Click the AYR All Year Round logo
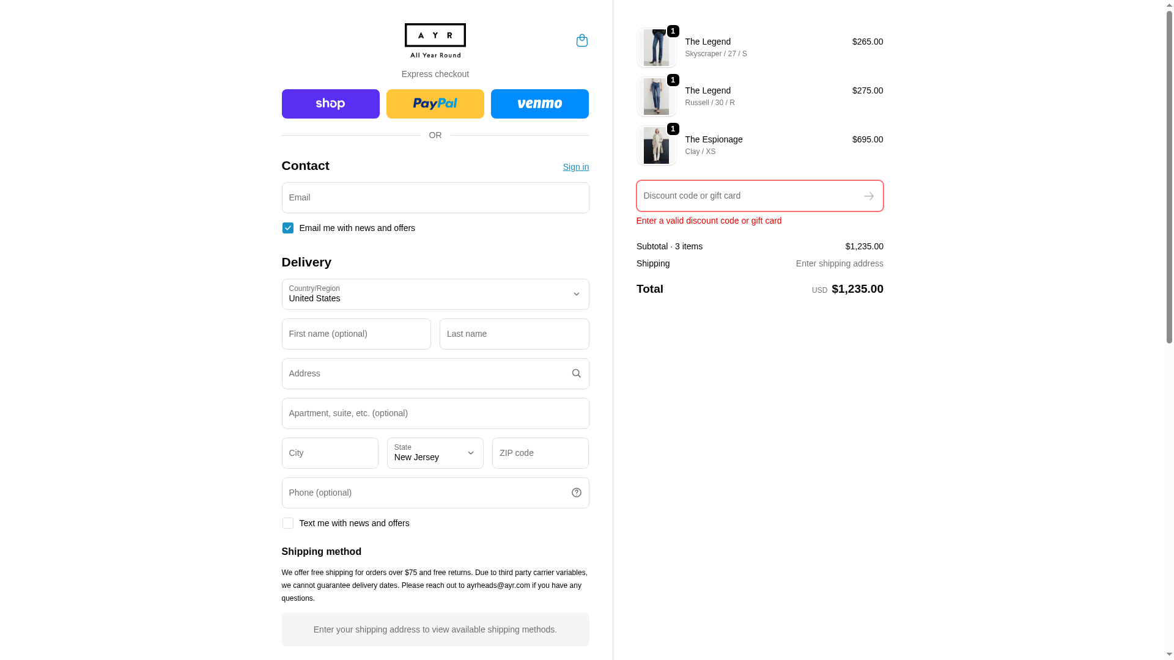Viewport: 1174px width, 660px height. pyautogui.click(x=435, y=41)
